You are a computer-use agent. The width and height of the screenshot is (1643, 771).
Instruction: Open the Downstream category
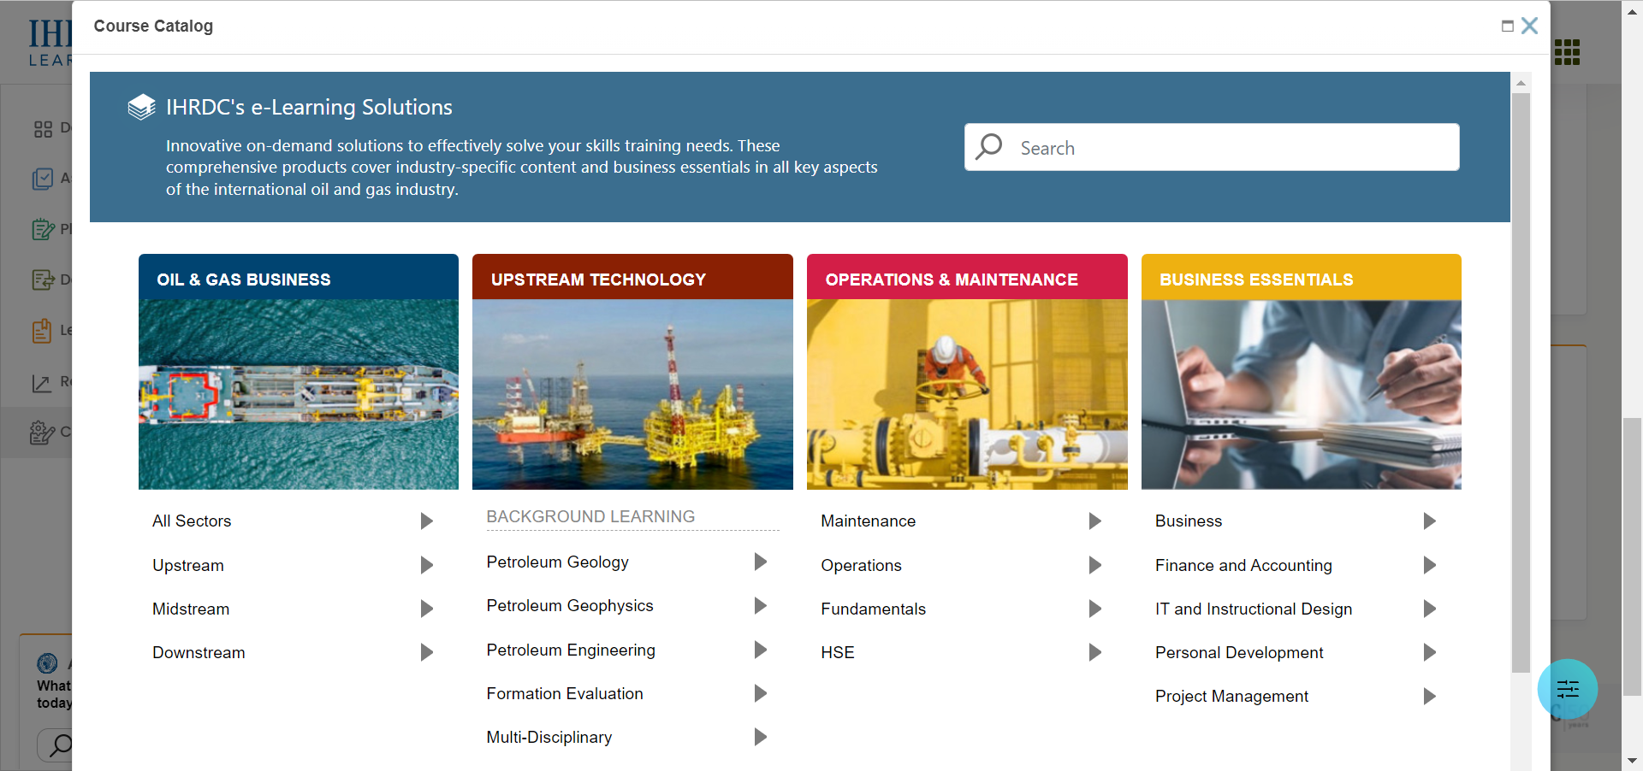[199, 652]
